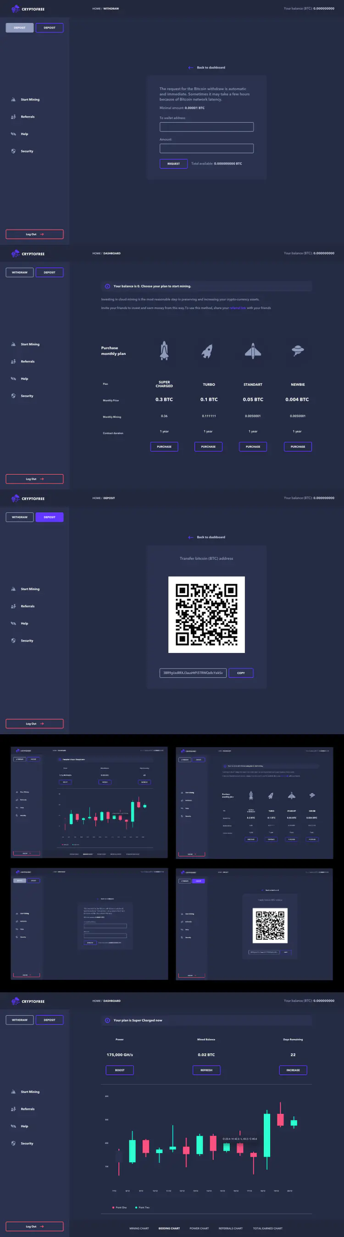
Task: Switch to the Mining Chart tab
Action: pos(139,1228)
